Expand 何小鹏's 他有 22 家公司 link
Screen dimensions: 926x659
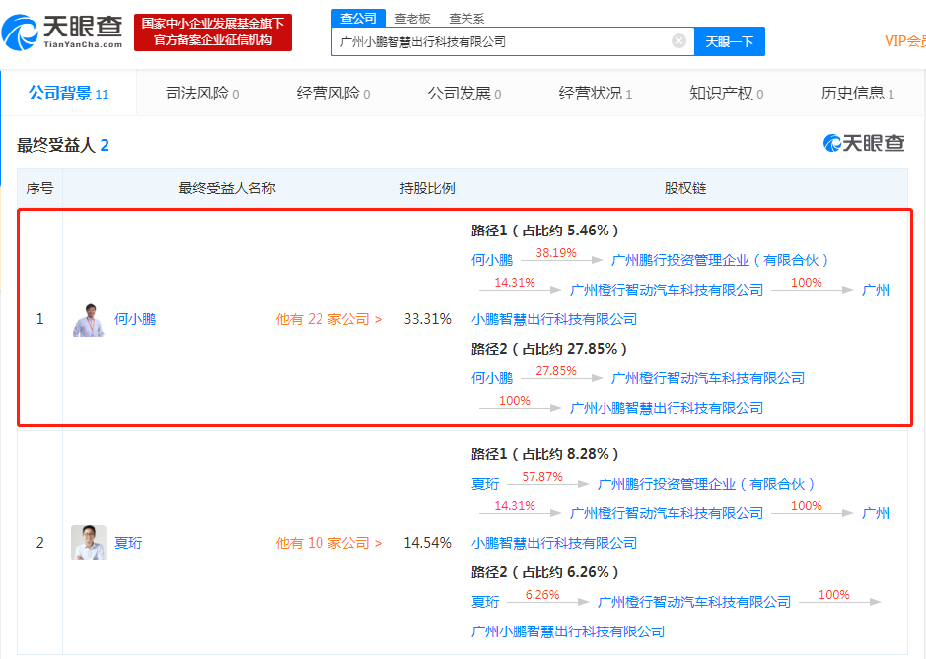click(328, 319)
